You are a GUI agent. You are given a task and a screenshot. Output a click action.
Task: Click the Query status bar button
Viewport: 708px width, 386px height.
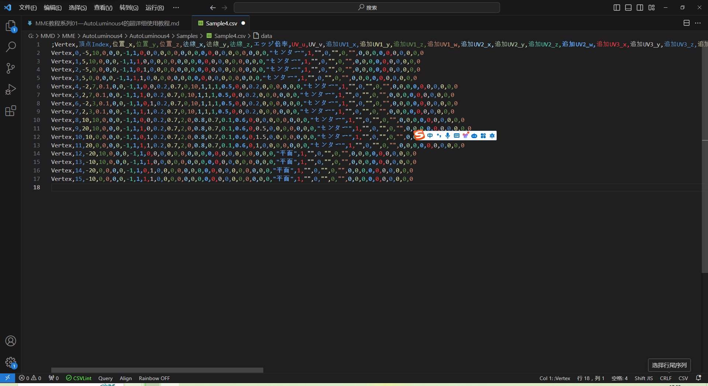(x=105, y=378)
